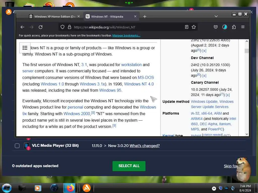This screenshot has width=258, height=193.
Task: Open the Windows 1.0 link
Action: coord(52,84)
